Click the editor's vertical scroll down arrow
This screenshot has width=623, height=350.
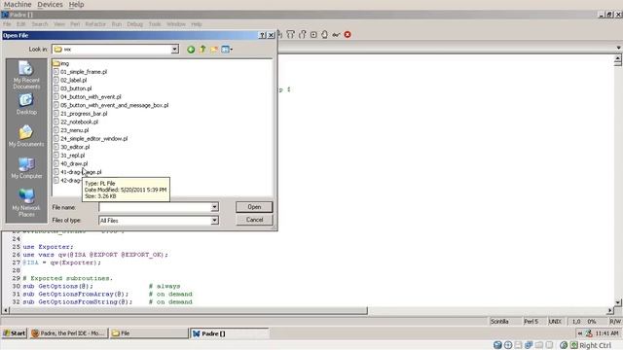pos(618,302)
